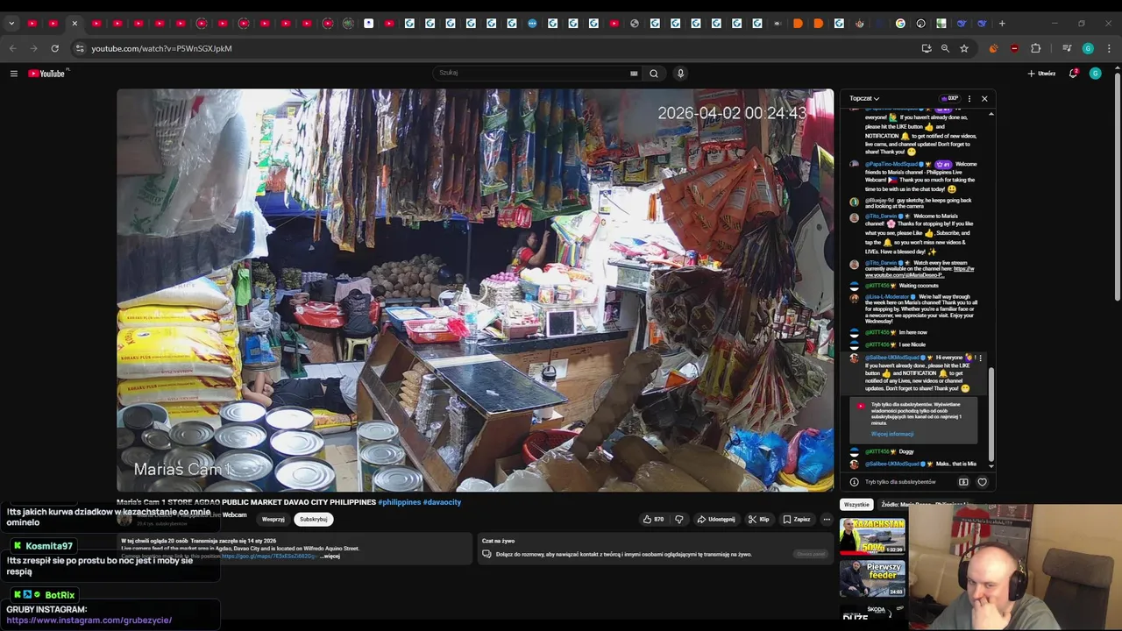The height and width of the screenshot is (631, 1122).
Task: Click the live video player
Action: 475,290
